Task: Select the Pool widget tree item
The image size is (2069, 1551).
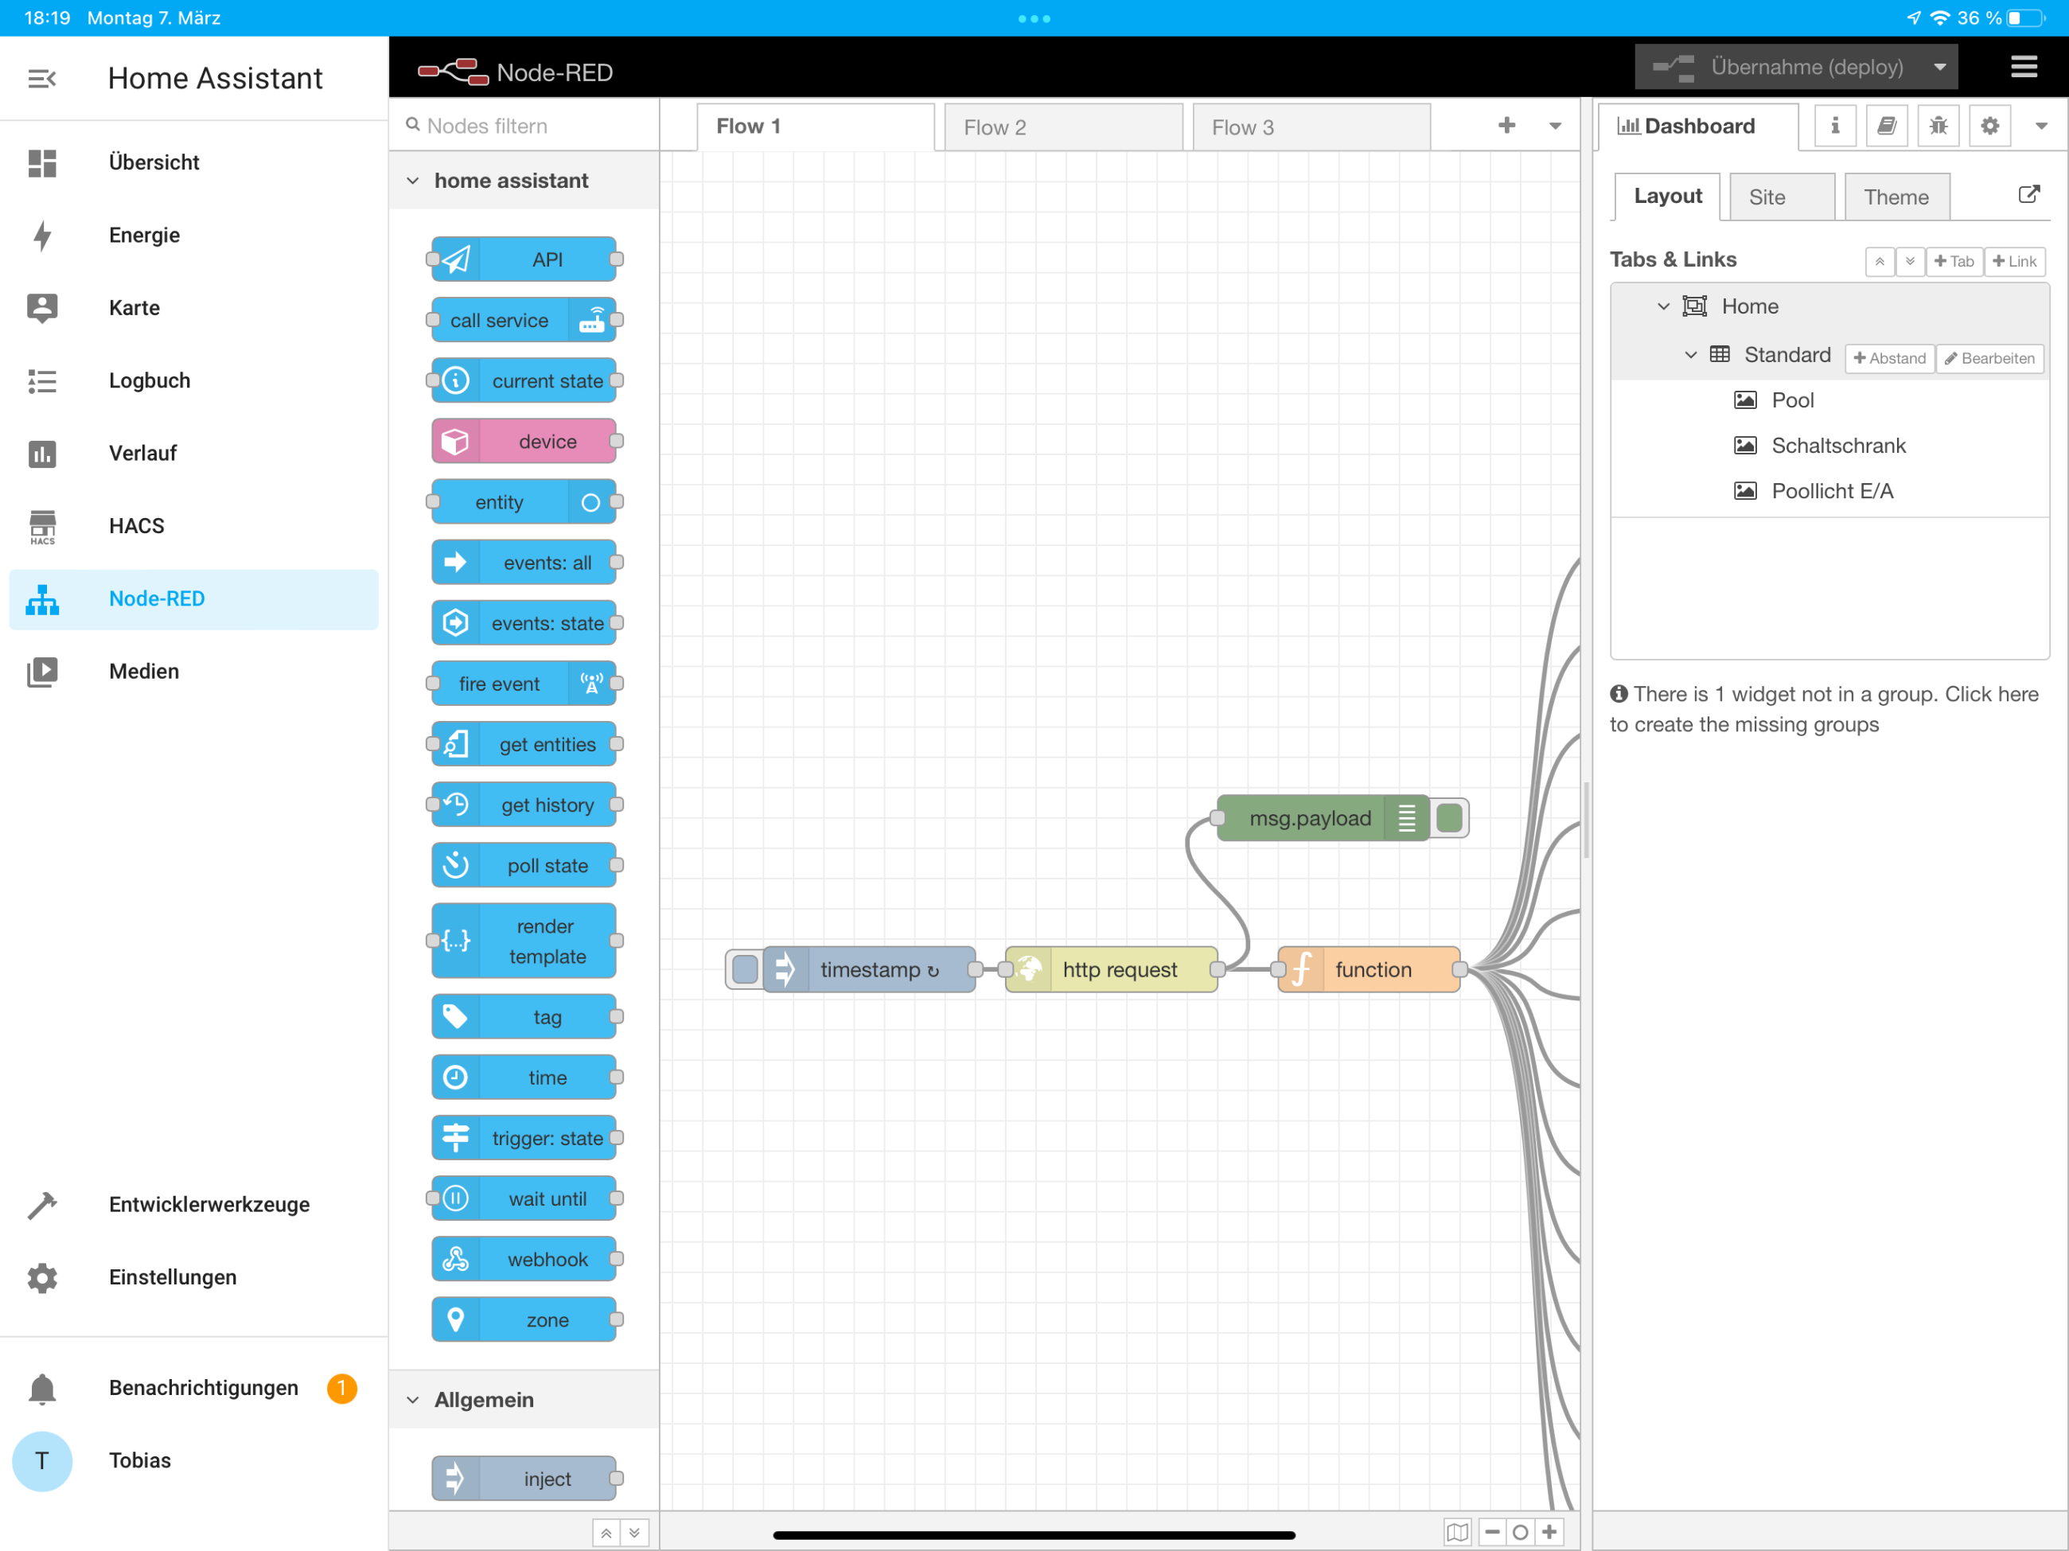Action: 1830,400
